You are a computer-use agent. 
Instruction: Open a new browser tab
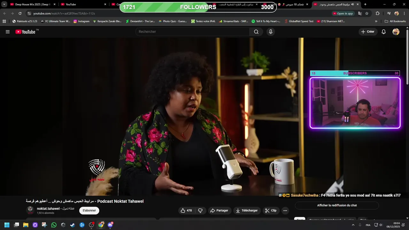click(365, 4)
